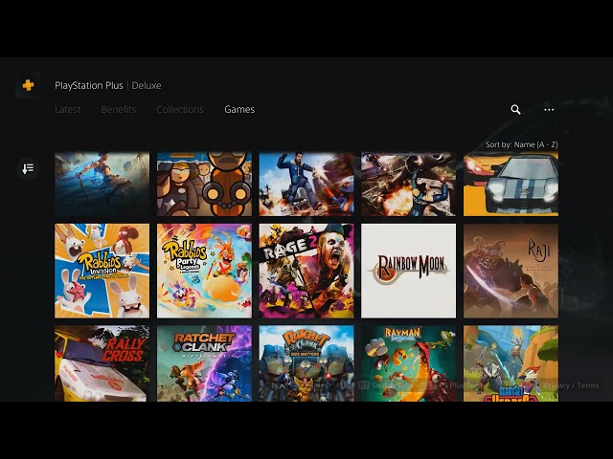
Task: Select the Prince of Persia style tile with blue scene
Action: tap(102, 184)
